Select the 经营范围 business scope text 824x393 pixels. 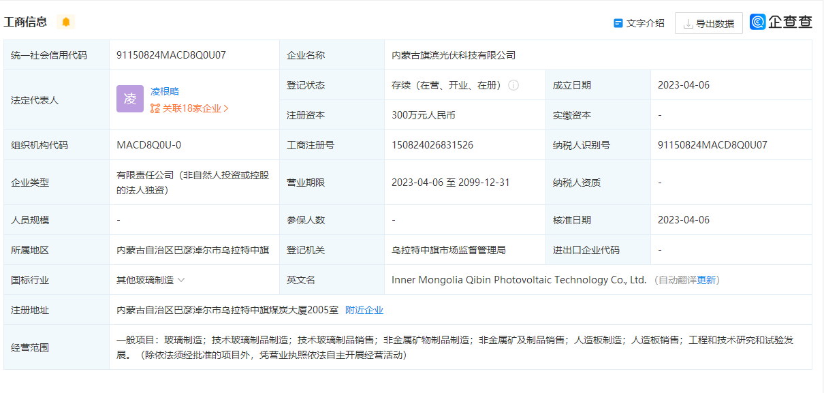tap(455, 347)
